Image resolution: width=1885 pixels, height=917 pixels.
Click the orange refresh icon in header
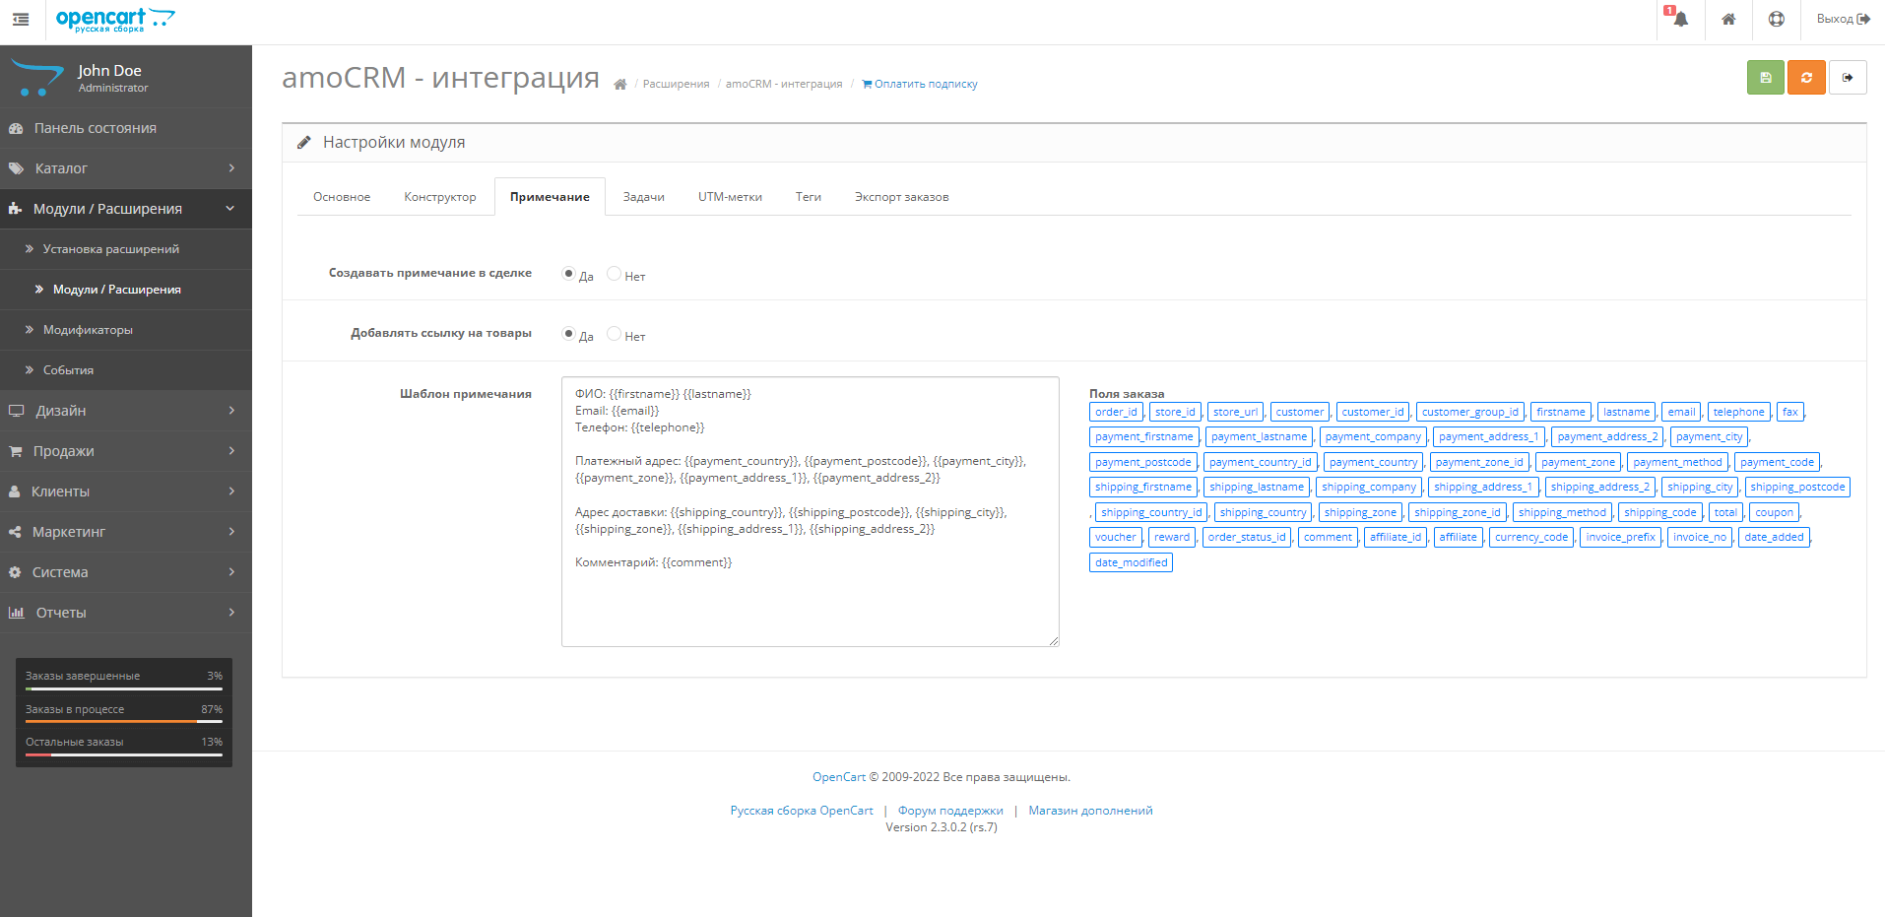click(1806, 77)
